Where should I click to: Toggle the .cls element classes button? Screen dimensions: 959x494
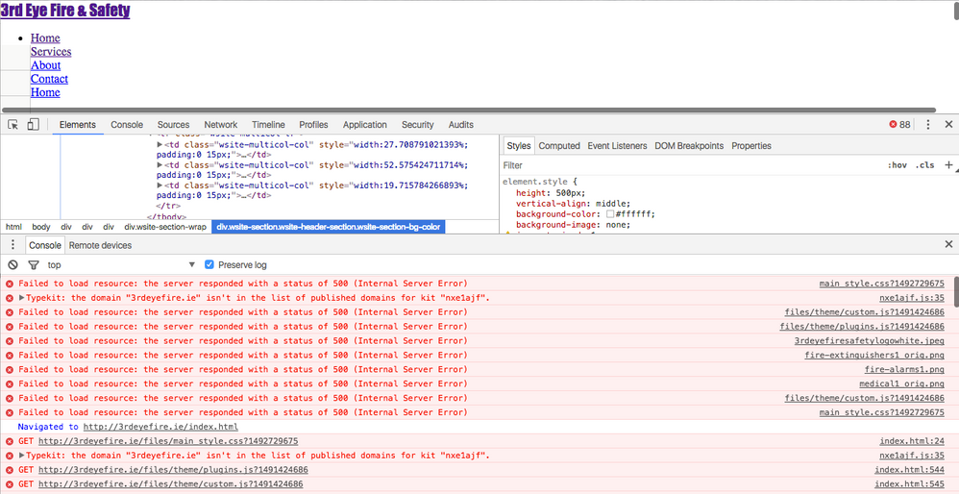click(924, 165)
